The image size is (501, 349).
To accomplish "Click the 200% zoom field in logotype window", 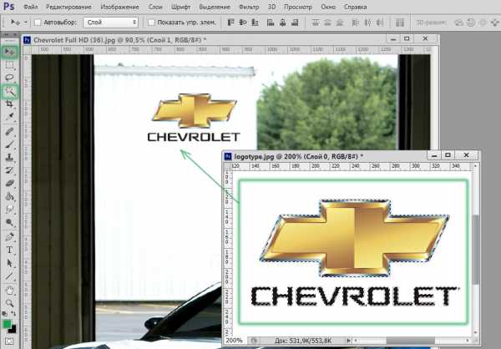I will tap(235, 341).
